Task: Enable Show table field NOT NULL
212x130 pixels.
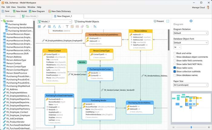Action: [175, 64]
